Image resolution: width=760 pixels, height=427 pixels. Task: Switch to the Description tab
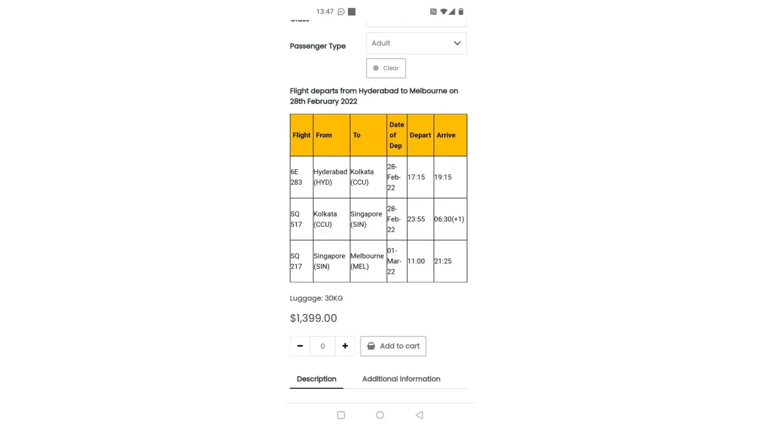pos(316,379)
